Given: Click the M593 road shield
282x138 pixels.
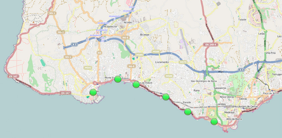Looking at the screenshot, I should coord(88,68).
